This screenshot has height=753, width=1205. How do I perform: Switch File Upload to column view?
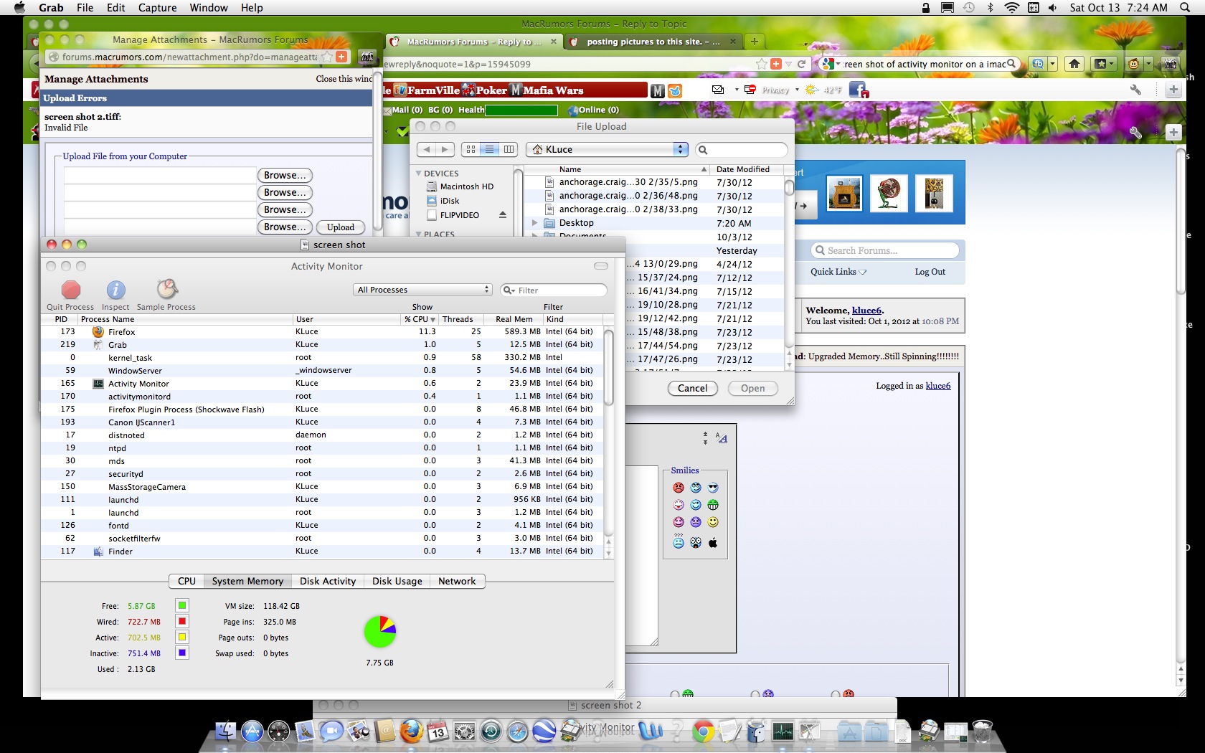tap(509, 149)
